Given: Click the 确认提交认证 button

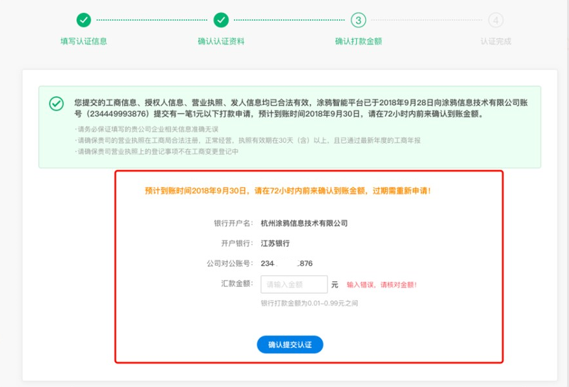Looking at the screenshot, I should click(290, 345).
